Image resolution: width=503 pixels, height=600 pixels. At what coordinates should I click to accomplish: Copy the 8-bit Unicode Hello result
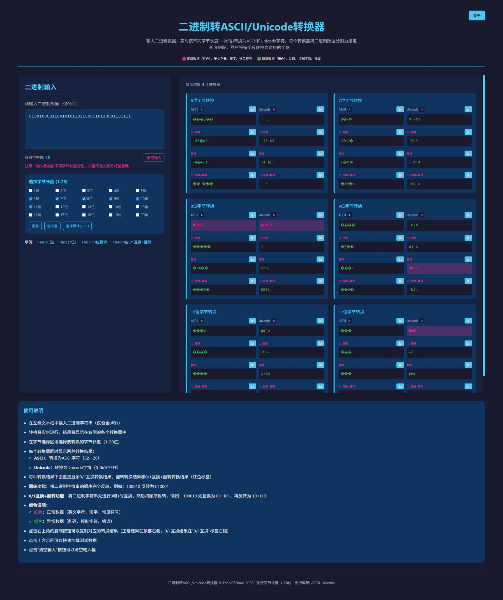tap(320, 215)
